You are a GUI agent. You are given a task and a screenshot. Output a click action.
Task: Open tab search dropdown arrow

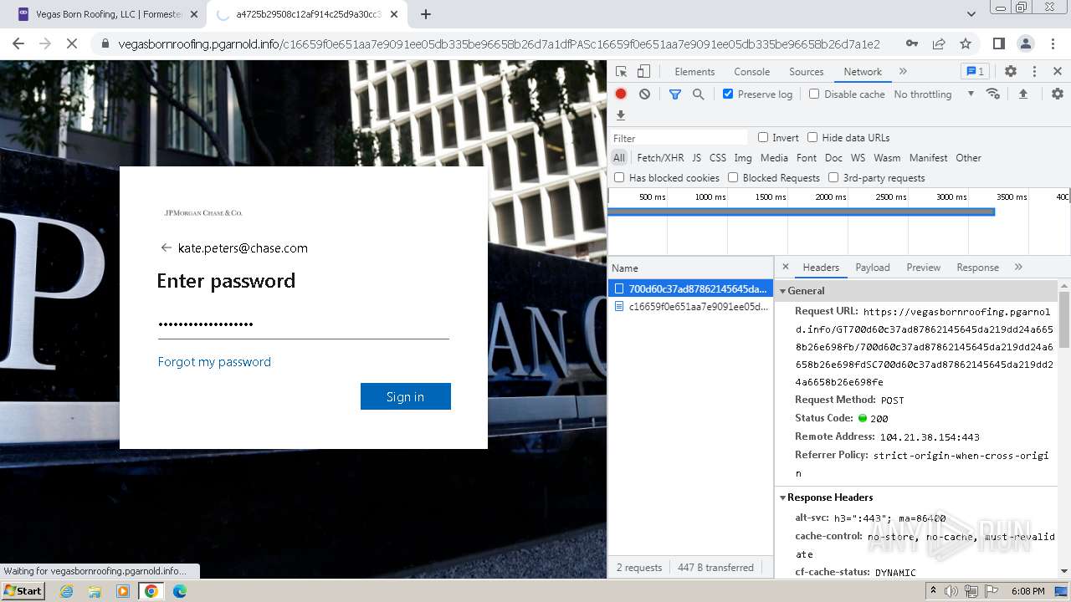(971, 14)
